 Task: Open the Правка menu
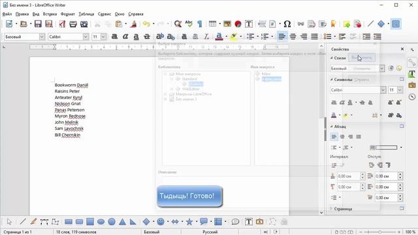pos(22,14)
